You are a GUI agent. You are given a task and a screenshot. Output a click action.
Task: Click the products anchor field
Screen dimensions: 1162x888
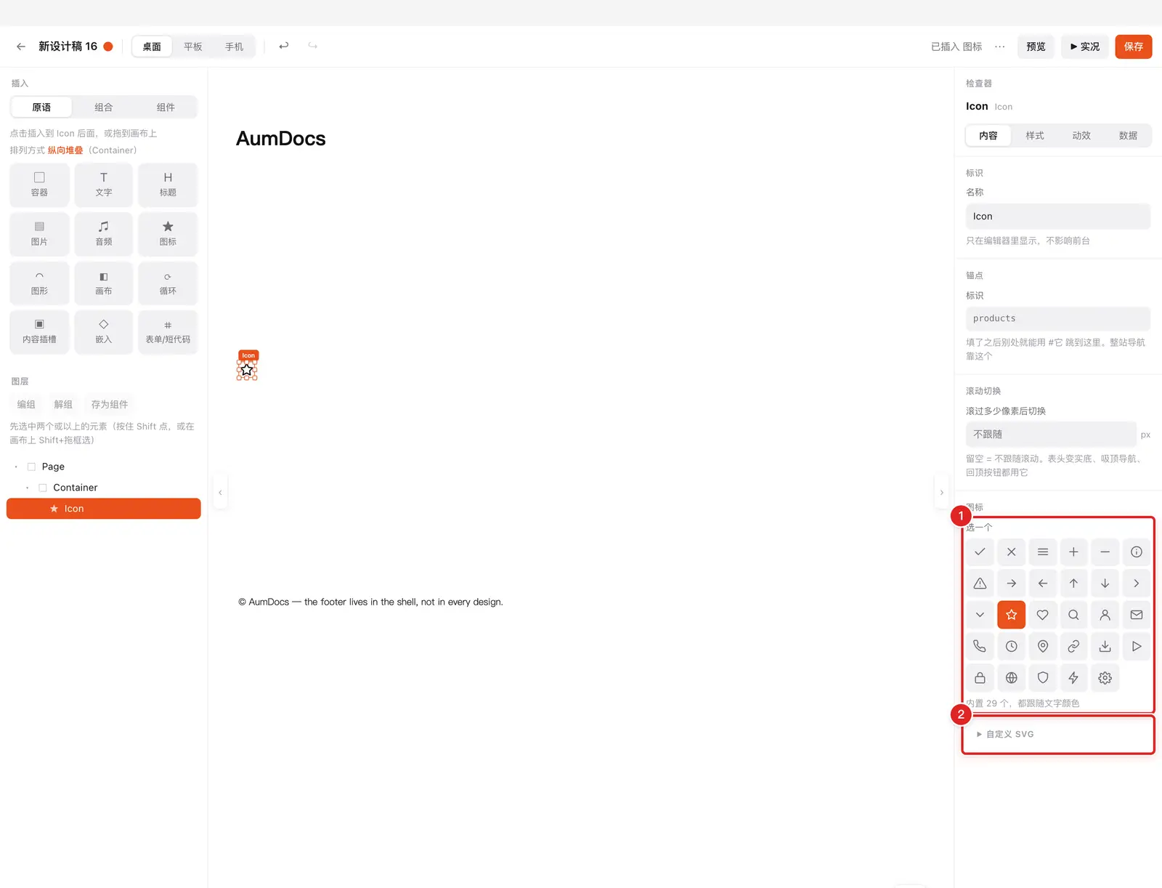[1058, 318]
